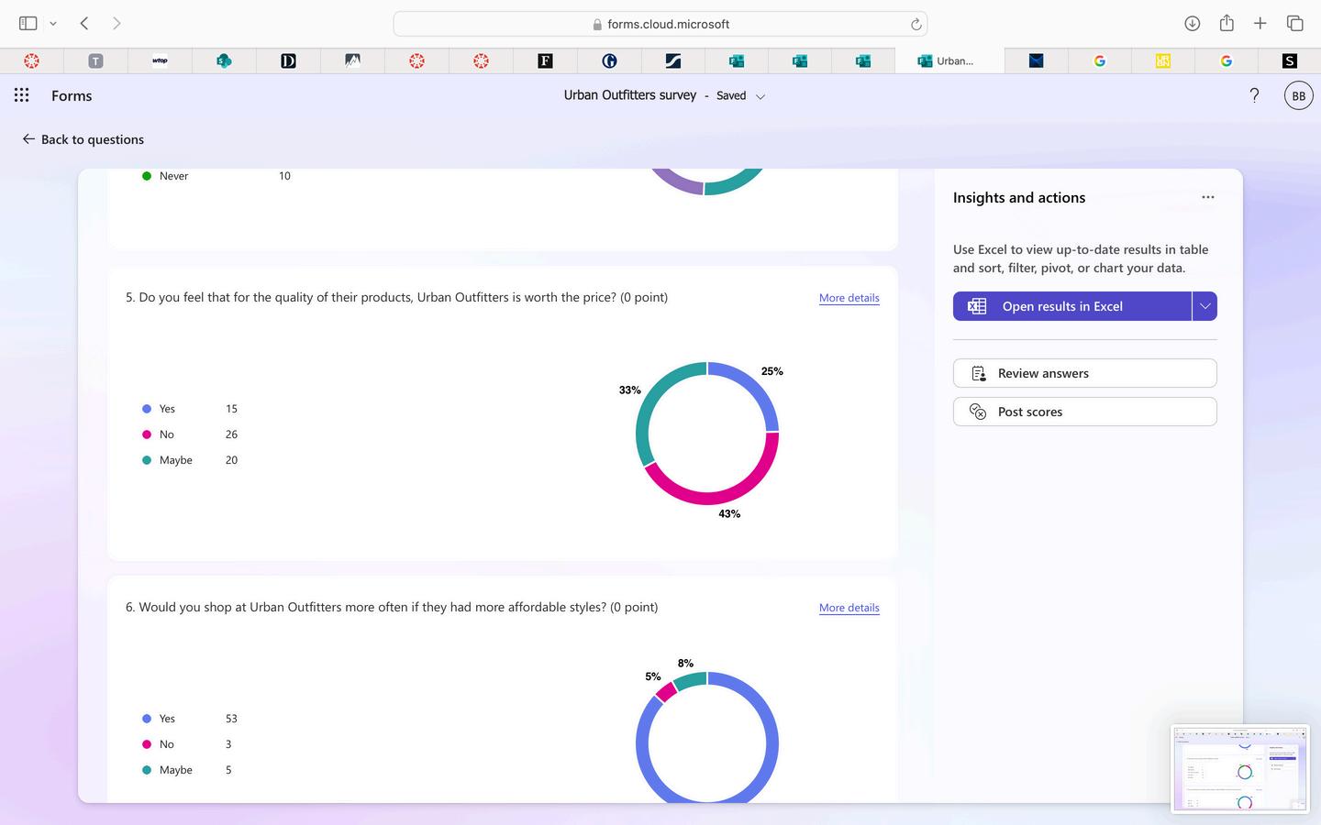The width and height of the screenshot is (1321, 825).
Task: Click the Post scores button
Action: click(1084, 412)
